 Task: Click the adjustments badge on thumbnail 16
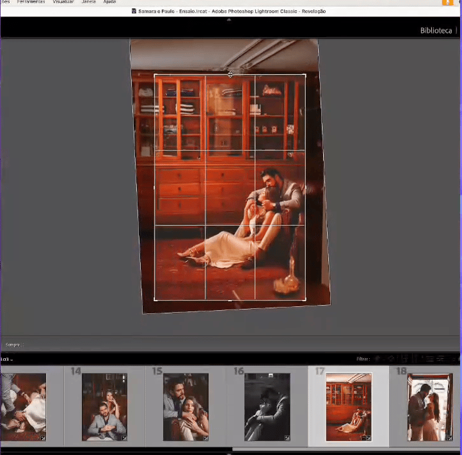pos(287,438)
